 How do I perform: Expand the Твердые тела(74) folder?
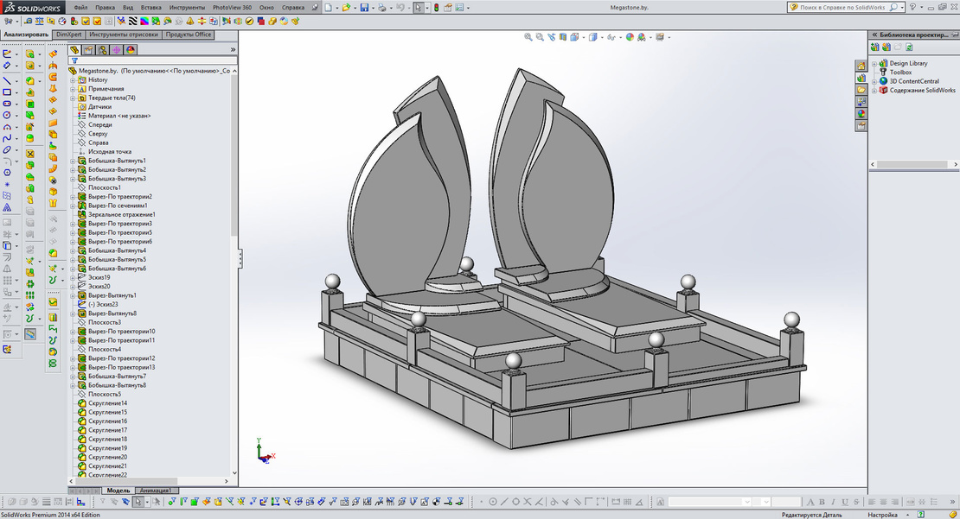click(74, 98)
